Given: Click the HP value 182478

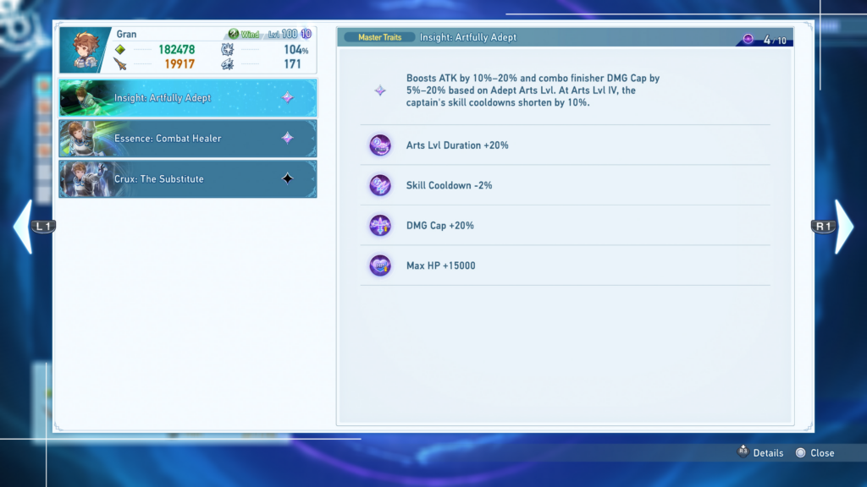Looking at the screenshot, I should tap(176, 50).
